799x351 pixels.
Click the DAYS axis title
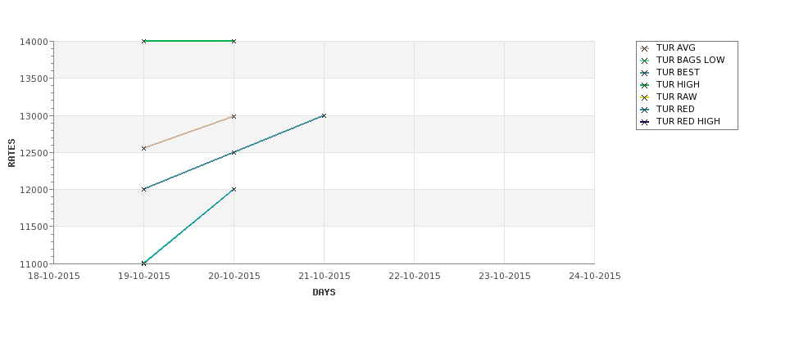point(324,292)
